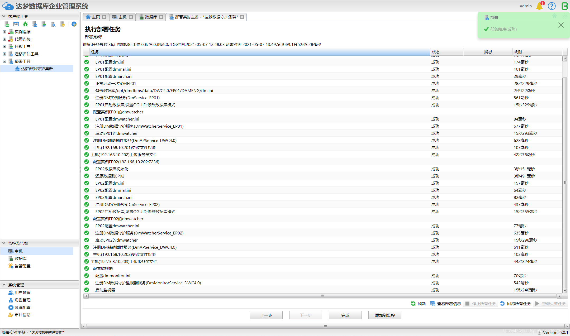Screen dimensions: 570x336
Task: Click the notification bell icon
Action: point(539,6)
